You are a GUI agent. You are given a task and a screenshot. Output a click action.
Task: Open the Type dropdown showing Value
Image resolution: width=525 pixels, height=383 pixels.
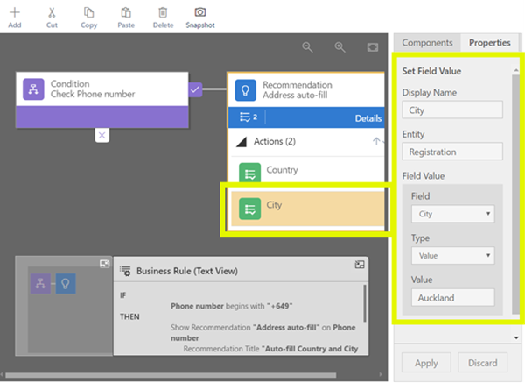(x=451, y=255)
